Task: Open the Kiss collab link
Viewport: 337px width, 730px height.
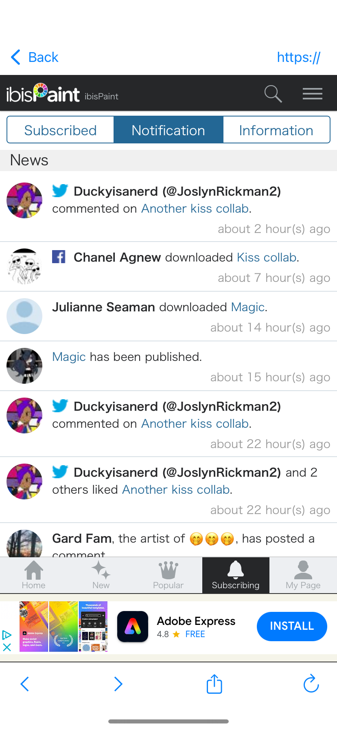Action: [x=267, y=257]
